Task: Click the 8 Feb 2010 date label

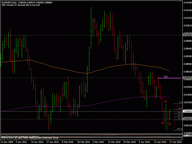Action: 68,142
